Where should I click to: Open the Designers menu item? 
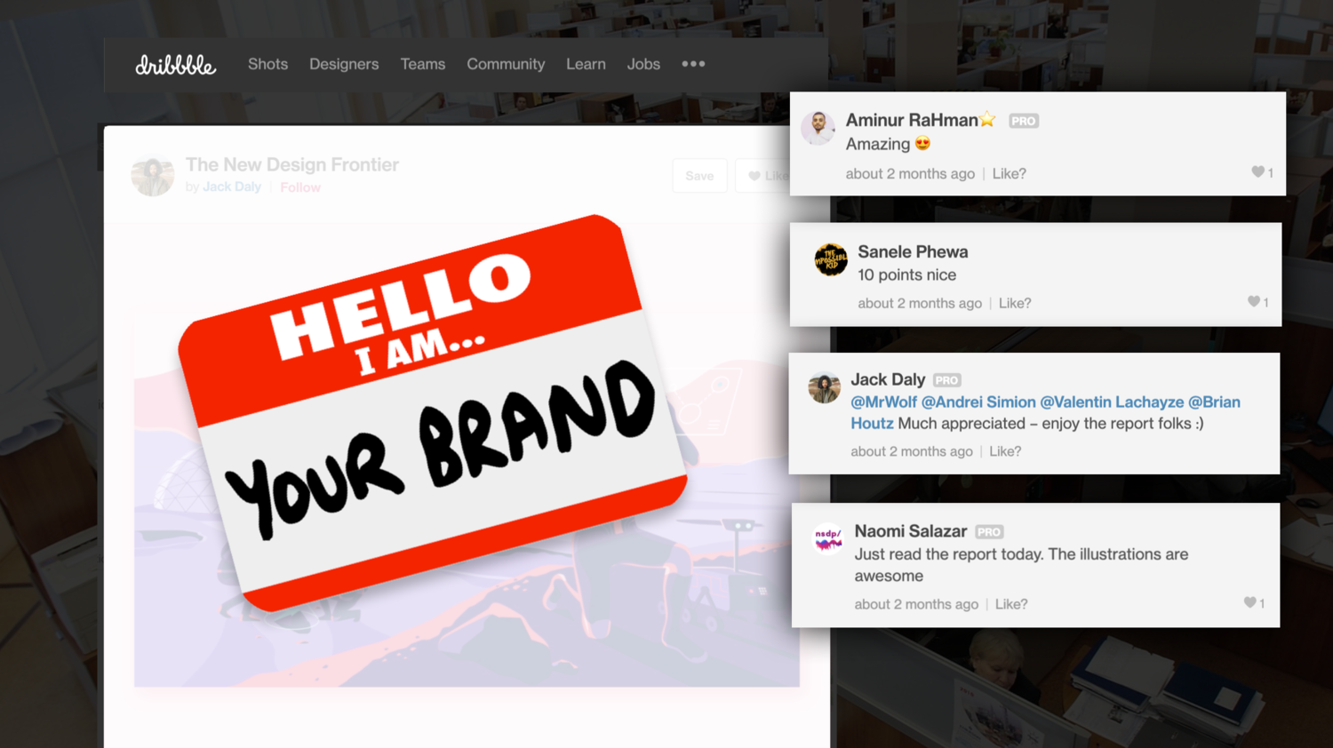click(344, 64)
